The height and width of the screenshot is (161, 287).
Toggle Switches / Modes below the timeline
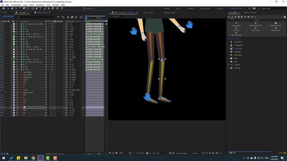point(55,153)
